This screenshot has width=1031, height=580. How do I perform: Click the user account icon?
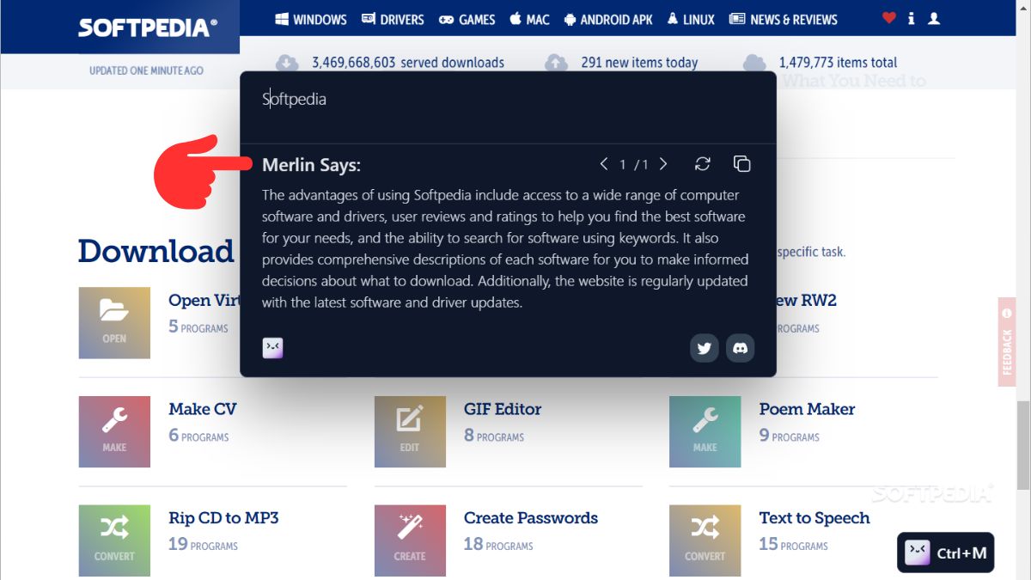[934, 18]
